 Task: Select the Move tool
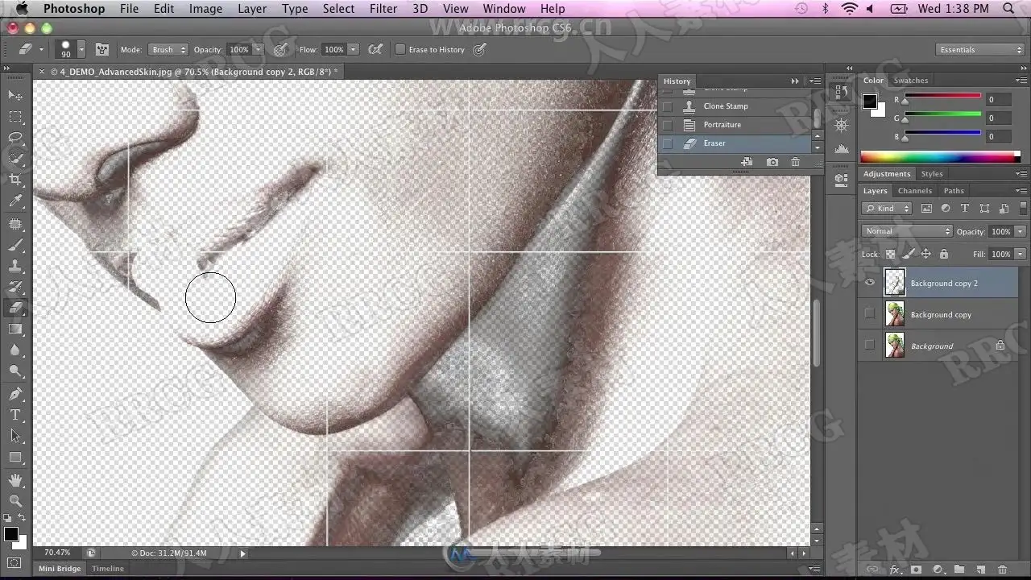coord(15,96)
